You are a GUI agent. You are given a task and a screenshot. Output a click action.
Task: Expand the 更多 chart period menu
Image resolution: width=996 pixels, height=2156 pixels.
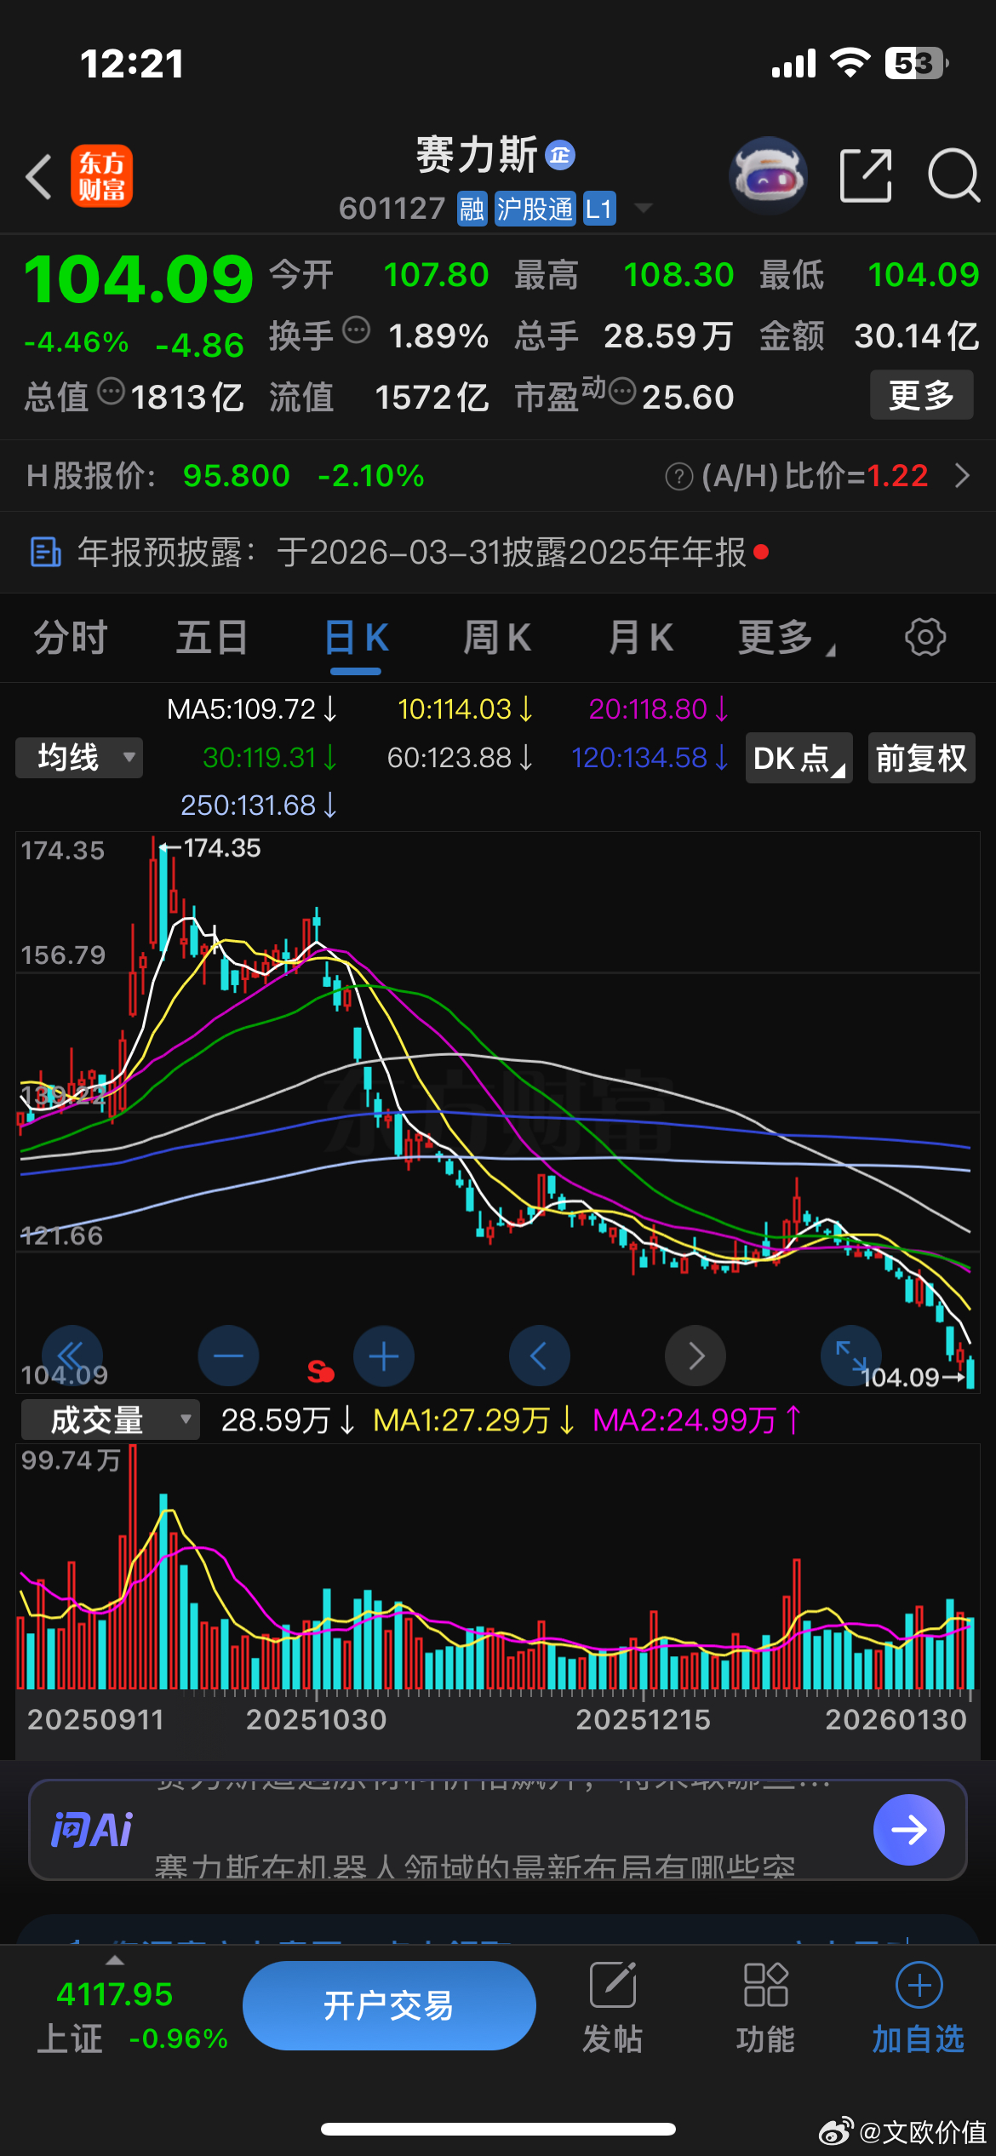(x=787, y=638)
